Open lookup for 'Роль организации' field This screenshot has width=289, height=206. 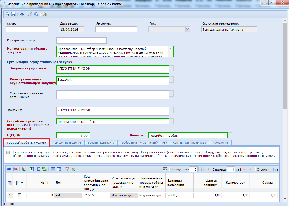pyautogui.click(x=171, y=80)
